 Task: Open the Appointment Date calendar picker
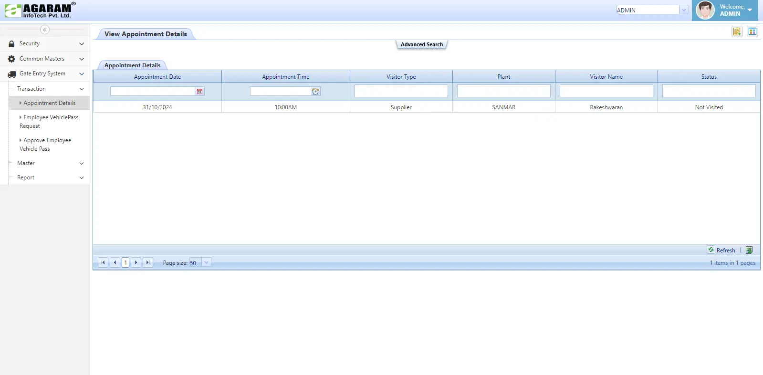click(x=199, y=91)
